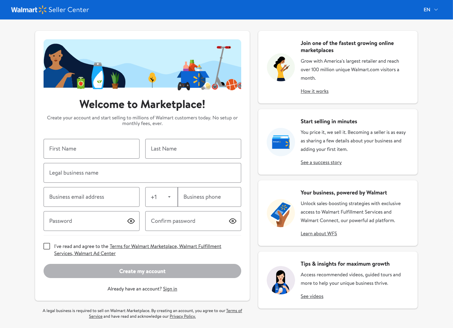Open the EN language dropdown

coord(431,10)
